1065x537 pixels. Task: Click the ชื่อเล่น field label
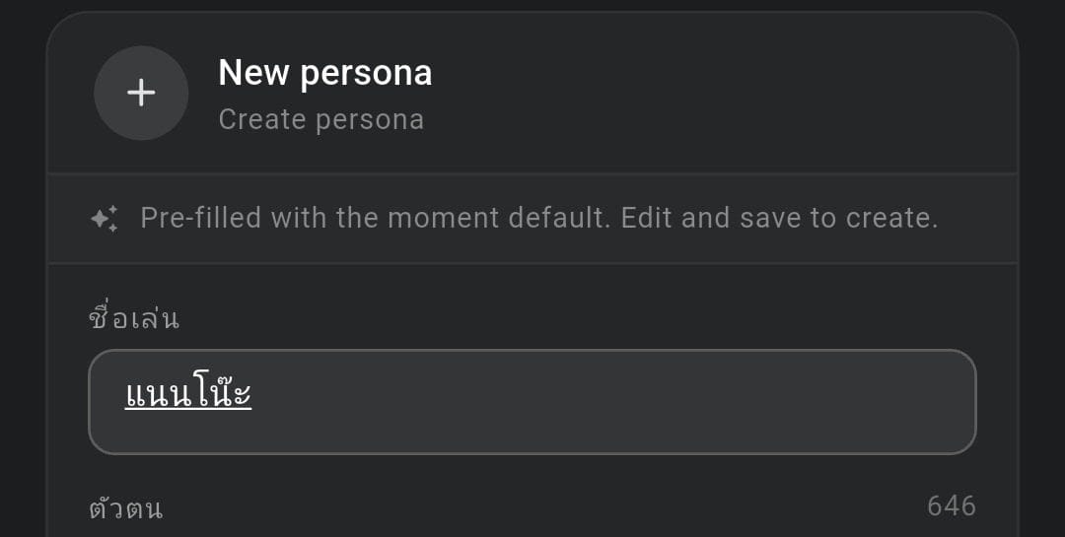134,316
